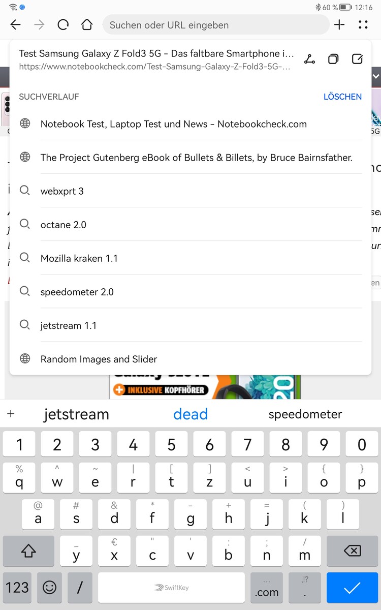Image resolution: width=381 pixels, height=610 pixels.
Task: Tap the slash key on keyboard
Action: (x=80, y=588)
